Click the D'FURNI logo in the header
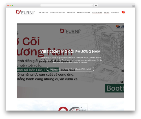 coord(25,13)
